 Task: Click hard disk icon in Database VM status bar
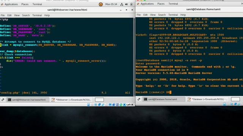tap(224, 104)
